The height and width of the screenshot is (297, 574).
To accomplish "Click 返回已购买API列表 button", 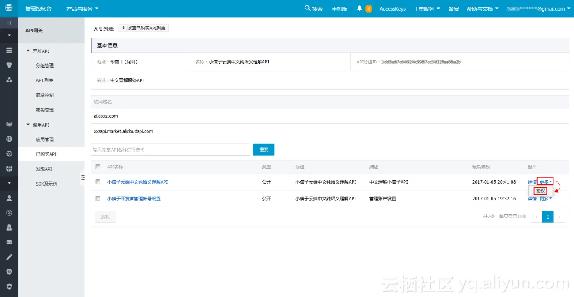I will [143, 28].
